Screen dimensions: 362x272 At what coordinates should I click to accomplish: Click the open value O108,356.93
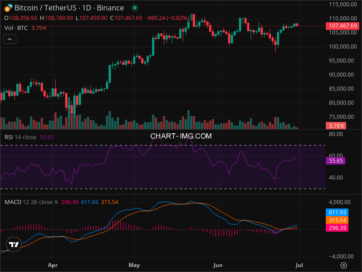20,18
